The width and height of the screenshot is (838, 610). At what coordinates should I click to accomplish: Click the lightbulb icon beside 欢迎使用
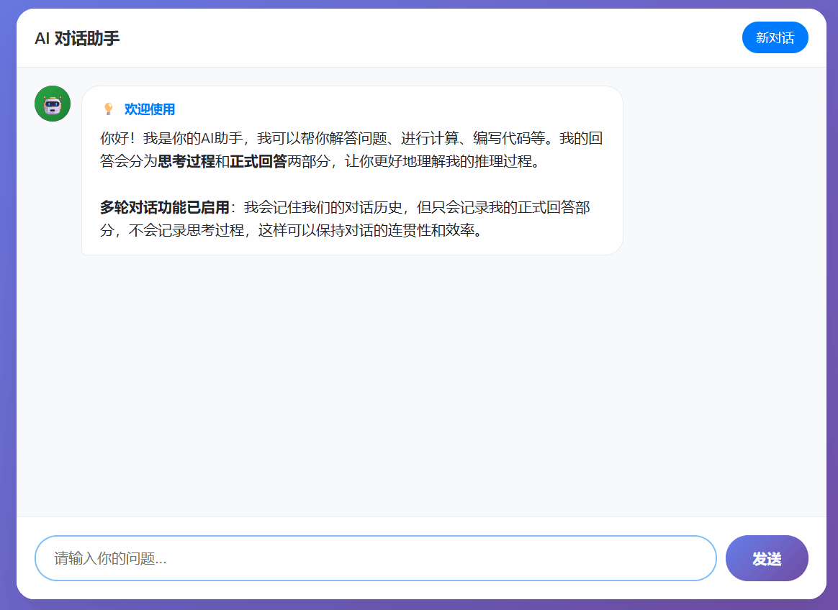[x=109, y=109]
